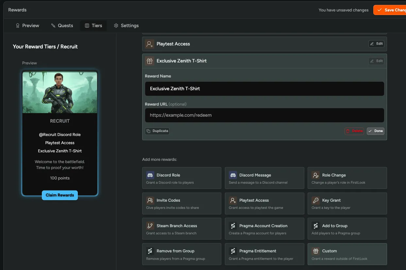This screenshot has height=270, width=406.
Task: Select the Custom reward gift icon
Action: tap(315, 251)
